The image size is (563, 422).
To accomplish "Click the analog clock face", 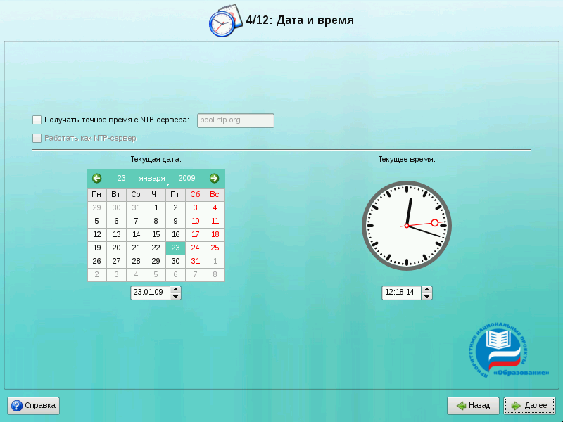I will point(407,226).
